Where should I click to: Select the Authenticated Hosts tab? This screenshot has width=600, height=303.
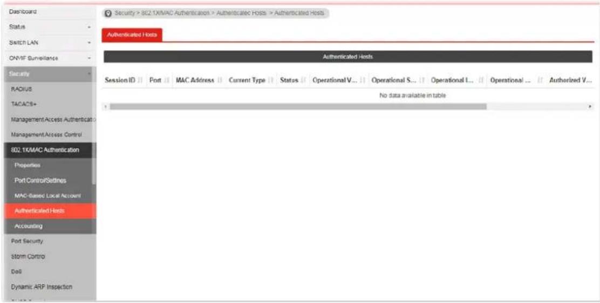[132, 35]
